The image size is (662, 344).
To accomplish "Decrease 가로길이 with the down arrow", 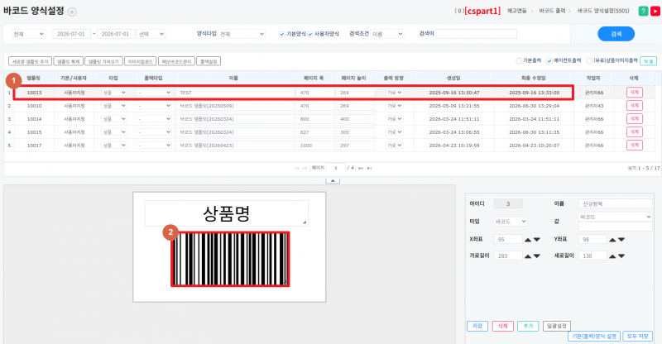I will [x=536, y=256].
